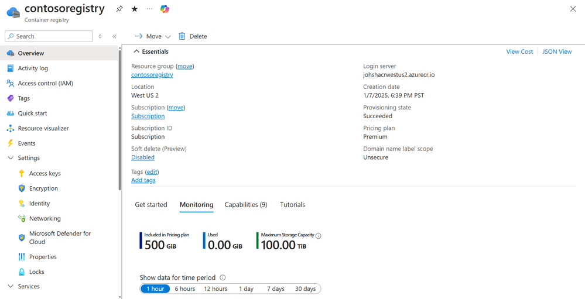
Task: Click move link next to Subscription
Action: pos(176,108)
